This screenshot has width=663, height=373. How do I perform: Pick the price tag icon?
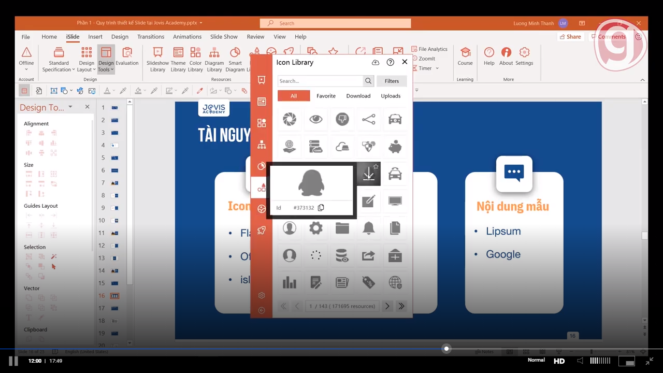369,282
